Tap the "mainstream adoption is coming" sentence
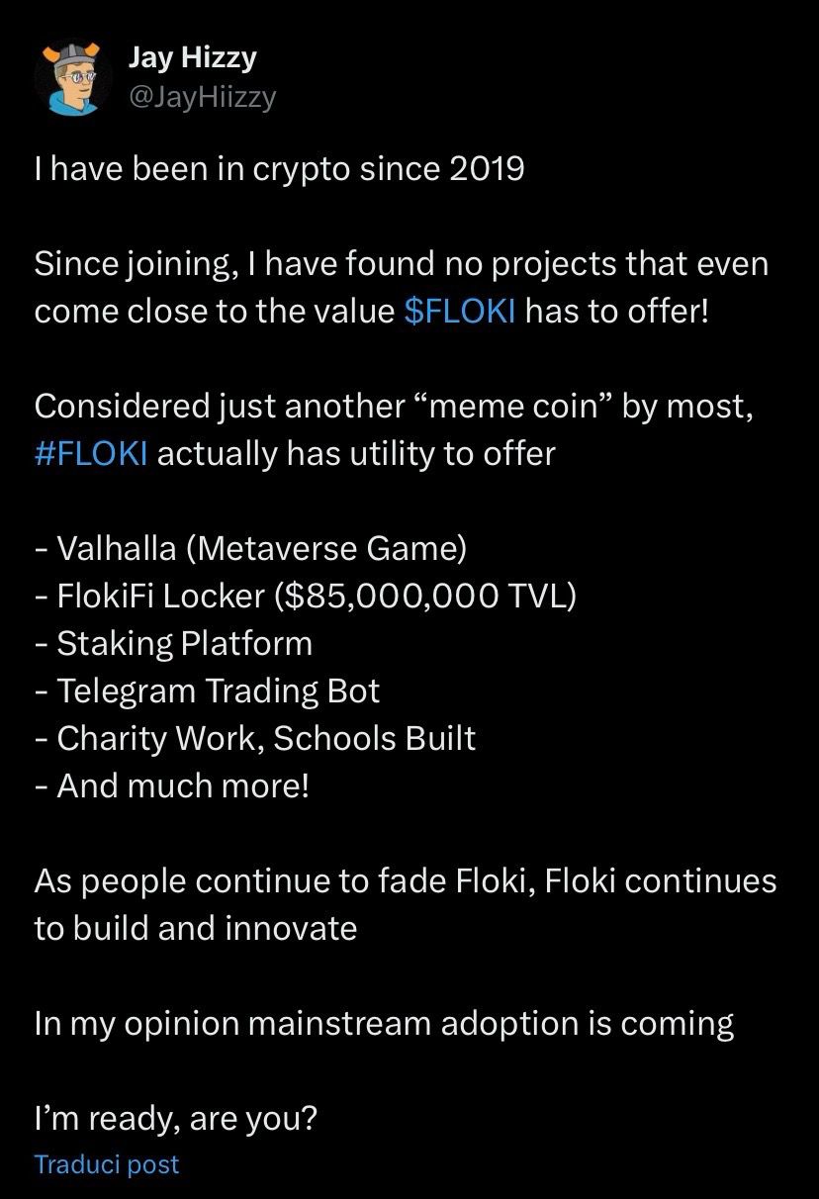Screen dimensions: 819x1199 (384, 1023)
